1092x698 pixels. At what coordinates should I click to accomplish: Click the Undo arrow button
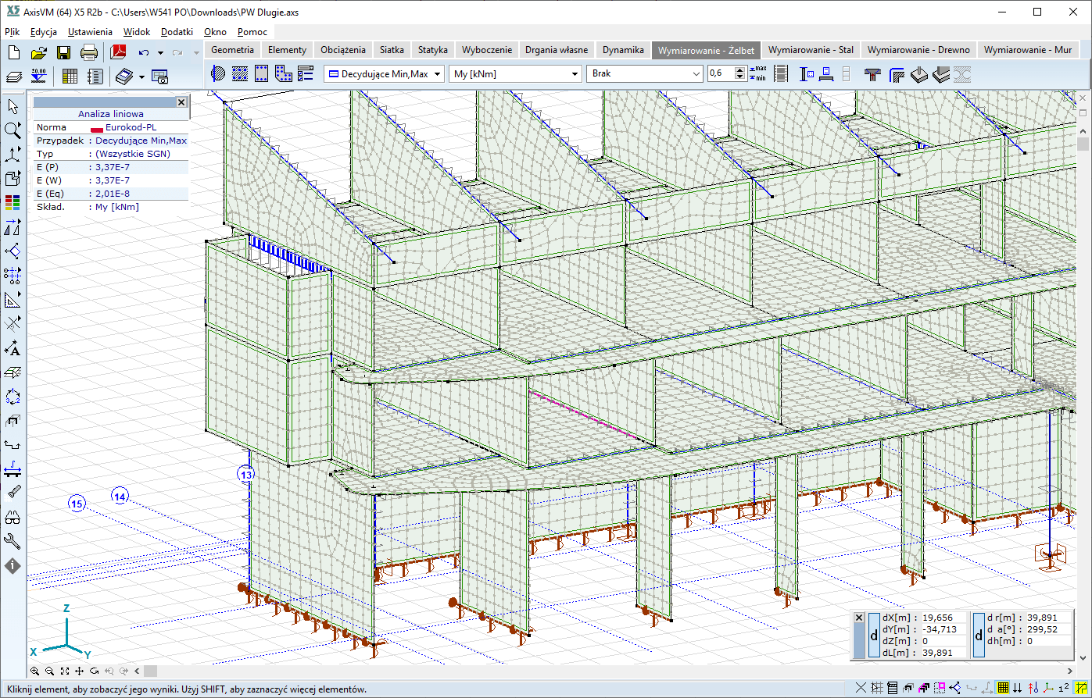tap(143, 53)
